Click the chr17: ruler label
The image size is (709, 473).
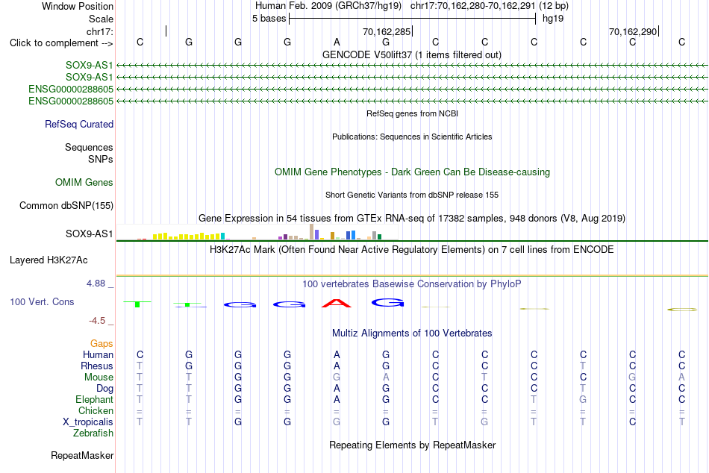tap(99, 31)
